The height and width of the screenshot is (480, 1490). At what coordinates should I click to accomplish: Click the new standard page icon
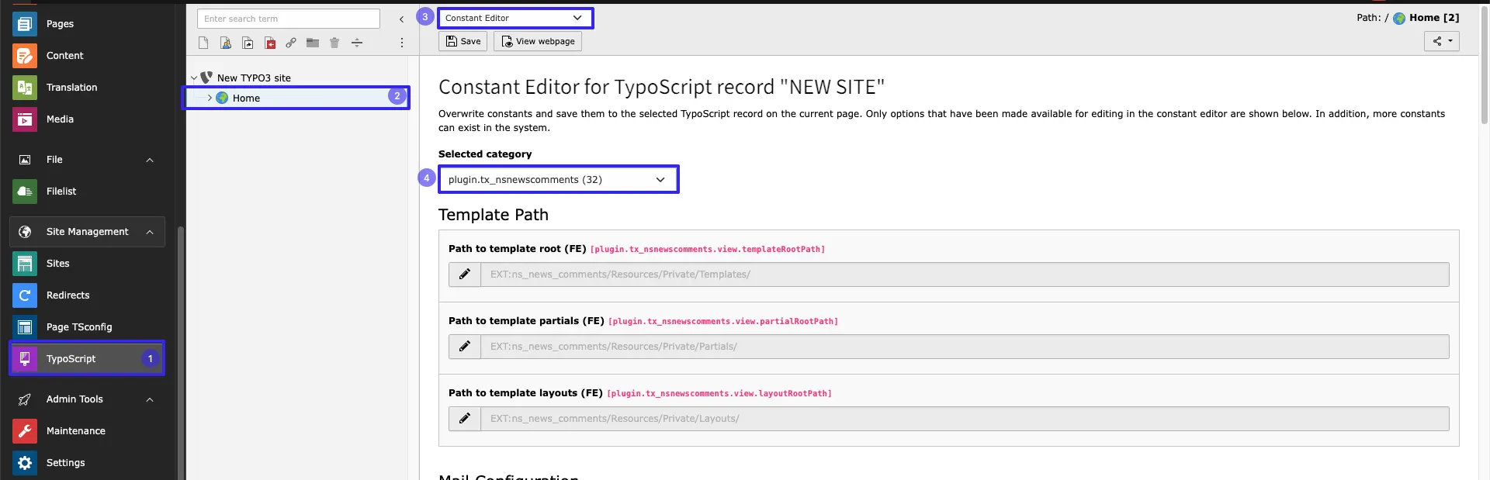pyautogui.click(x=203, y=43)
